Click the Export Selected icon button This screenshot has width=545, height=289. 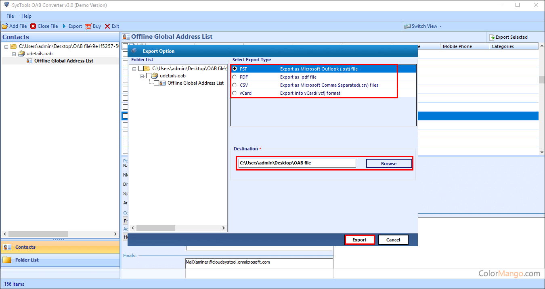coord(492,37)
